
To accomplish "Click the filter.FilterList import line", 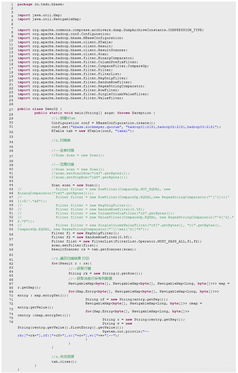I will tap(69, 74).
